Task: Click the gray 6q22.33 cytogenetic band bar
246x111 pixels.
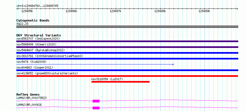Action: 127,27
